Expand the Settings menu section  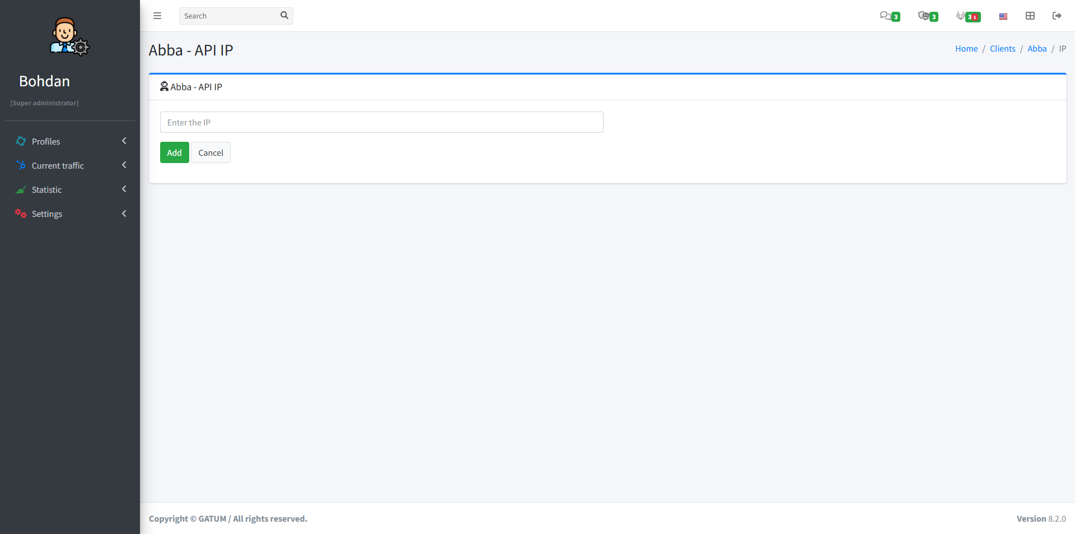[x=46, y=213]
